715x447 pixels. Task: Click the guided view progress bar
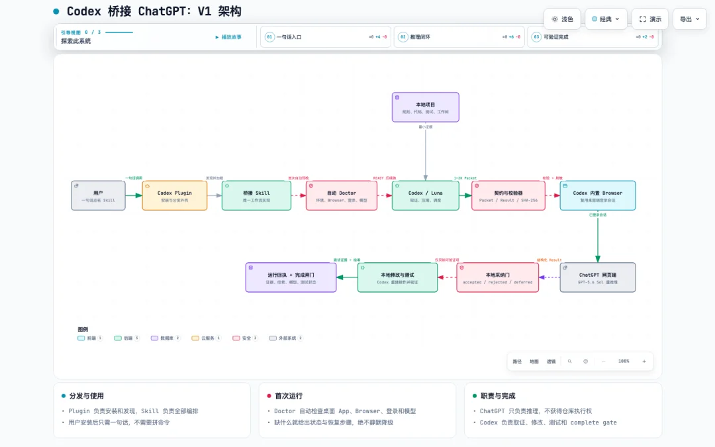(119, 32)
